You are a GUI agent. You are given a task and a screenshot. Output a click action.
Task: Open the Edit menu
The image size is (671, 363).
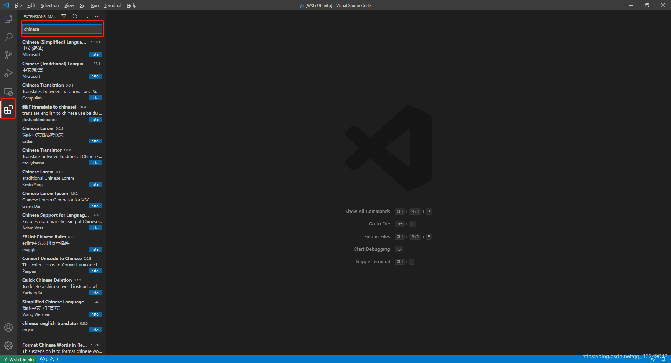tap(31, 5)
